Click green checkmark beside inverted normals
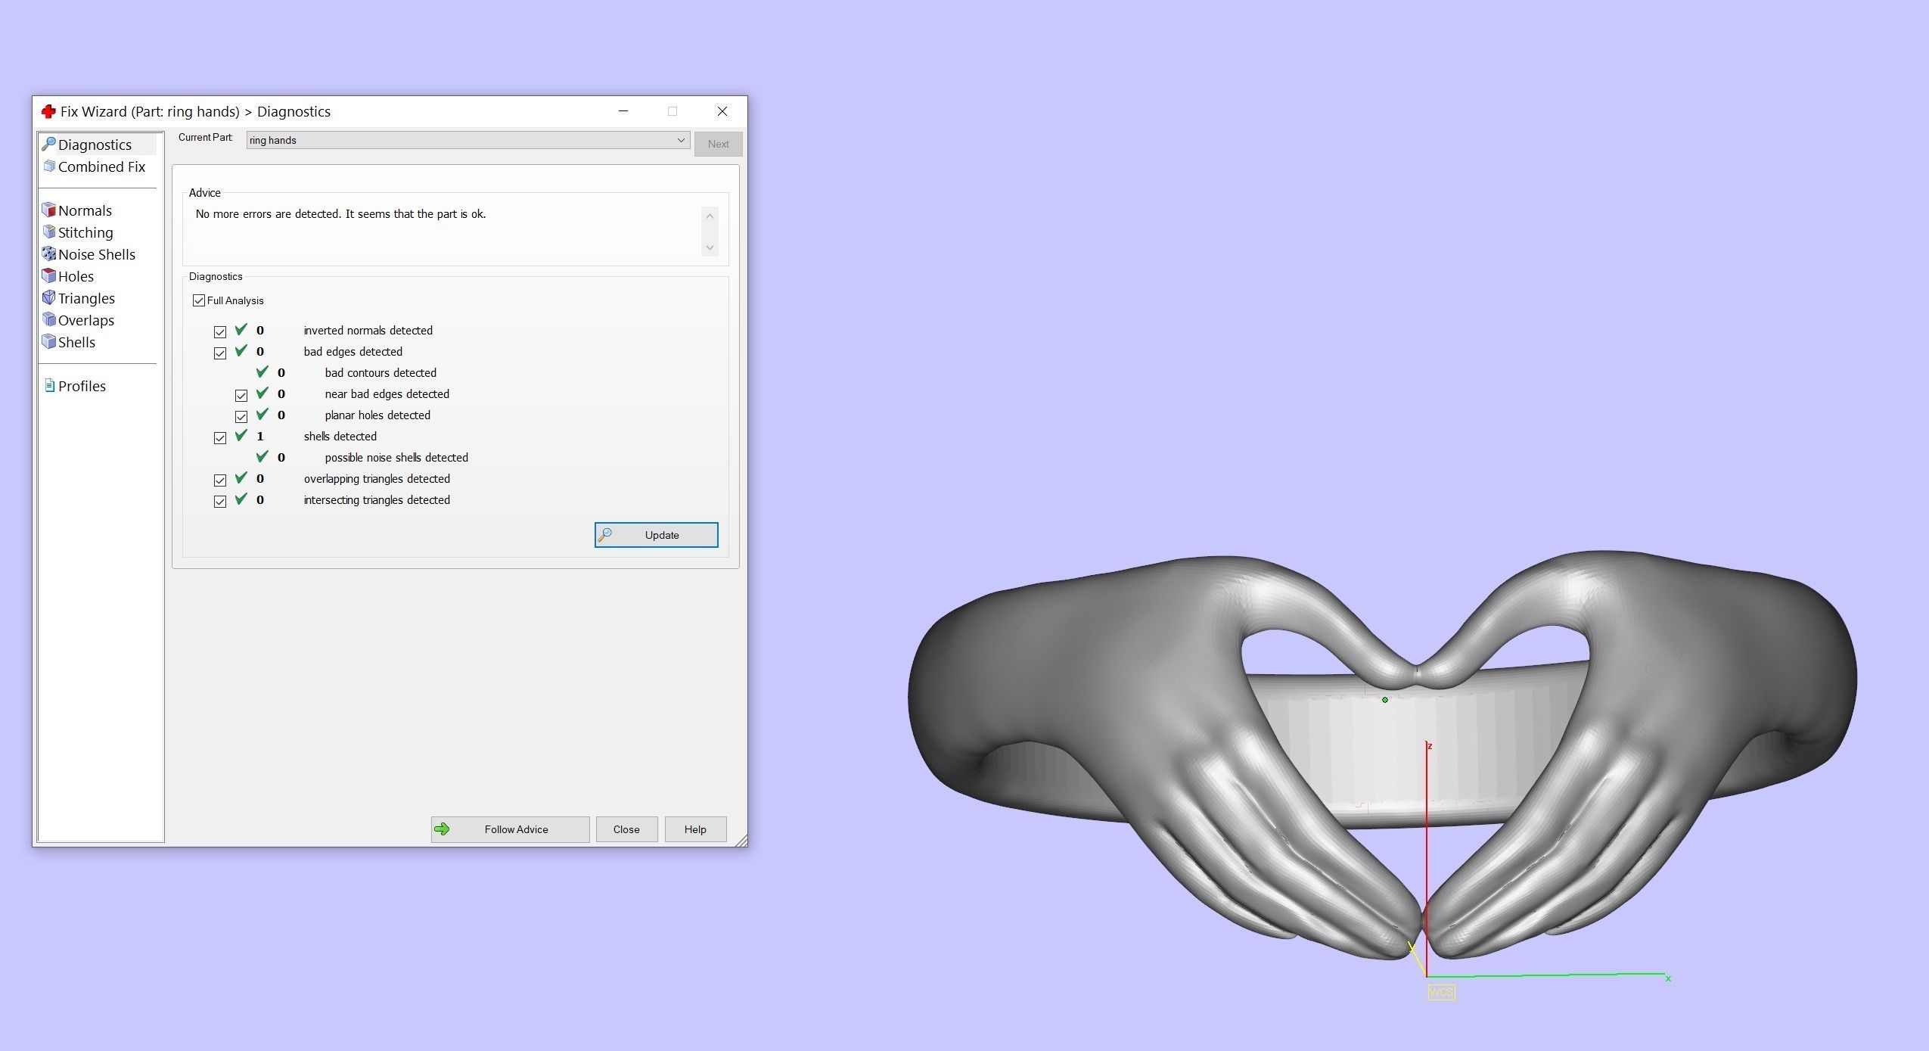The height and width of the screenshot is (1051, 1929). (241, 329)
